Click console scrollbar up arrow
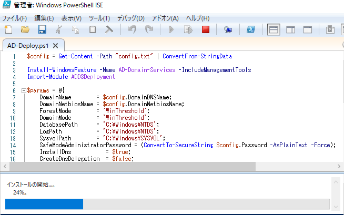This screenshot has height=215, width=344. [x=336, y=182]
